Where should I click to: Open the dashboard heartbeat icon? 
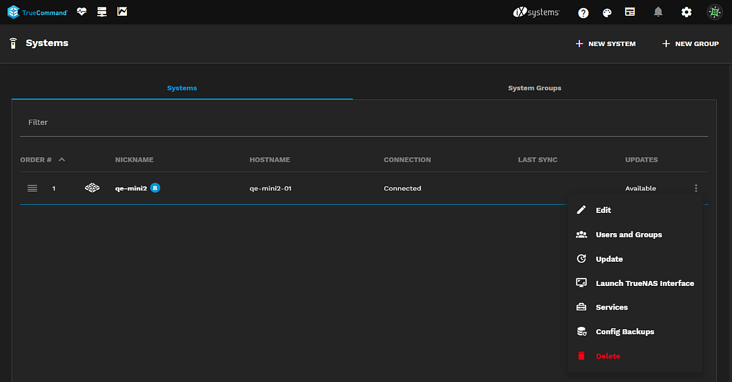82,12
